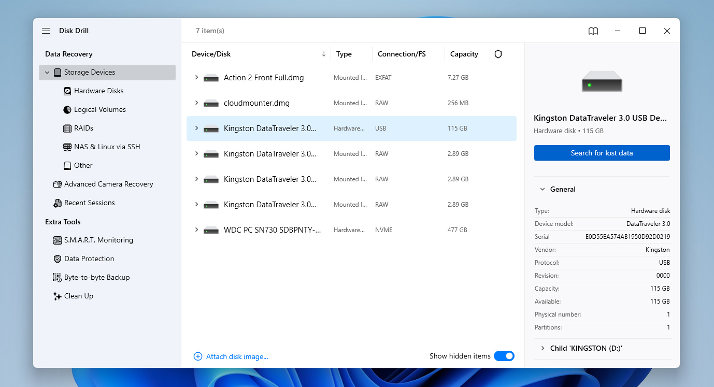Click the shield icon in the column header
The height and width of the screenshot is (387, 714).
pyautogui.click(x=497, y=54)
